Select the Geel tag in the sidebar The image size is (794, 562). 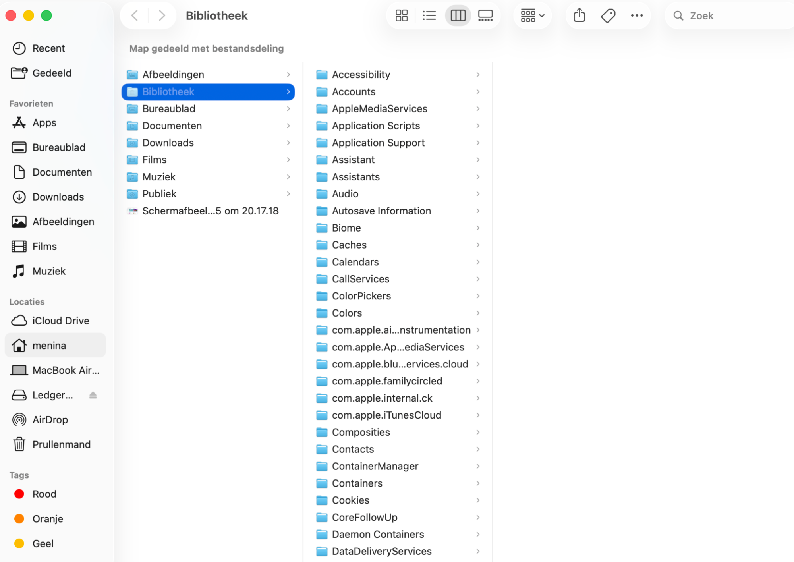point(43,543)
